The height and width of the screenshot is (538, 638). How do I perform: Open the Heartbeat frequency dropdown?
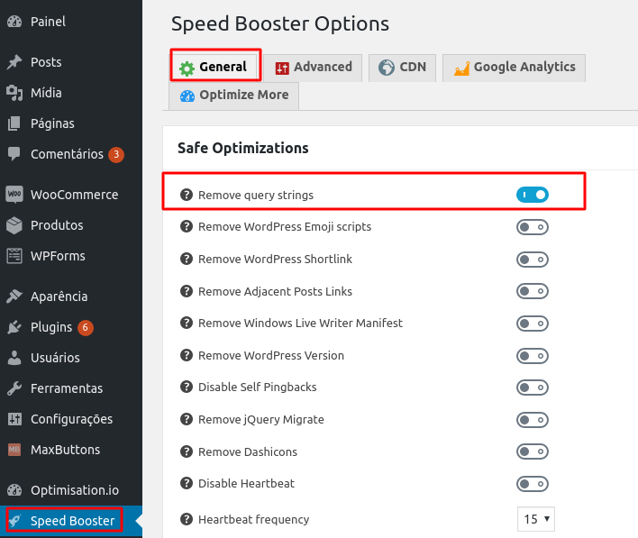(536, 519)
